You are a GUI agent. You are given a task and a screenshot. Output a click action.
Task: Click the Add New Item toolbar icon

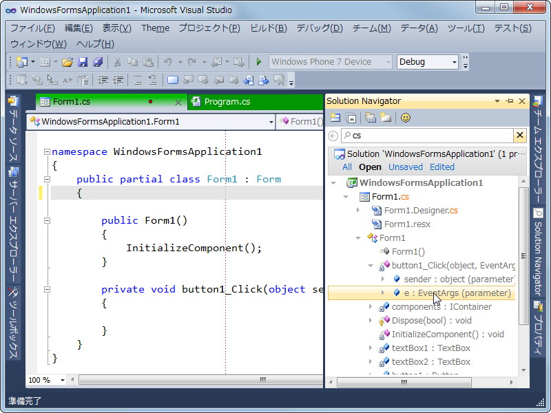pos(45,62)
